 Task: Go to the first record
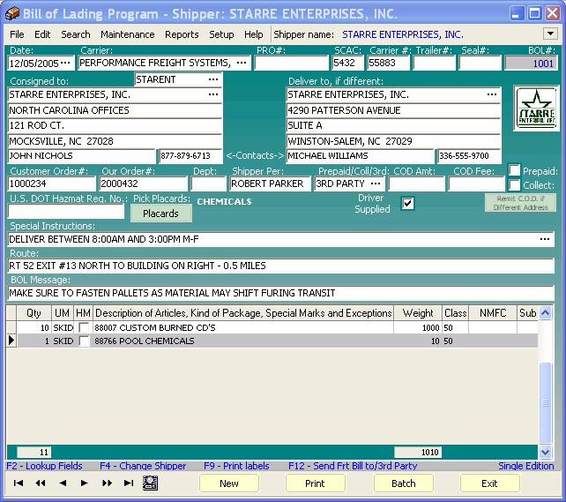[x=18, y=483]
